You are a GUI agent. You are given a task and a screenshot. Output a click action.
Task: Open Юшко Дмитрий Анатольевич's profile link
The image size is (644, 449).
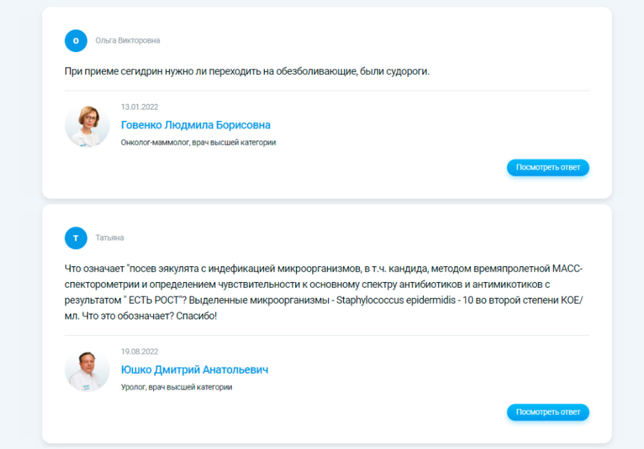[x=194, y=370]
